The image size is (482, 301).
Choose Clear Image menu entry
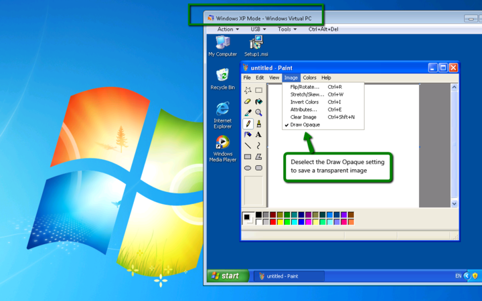click(x=323, y=117)
